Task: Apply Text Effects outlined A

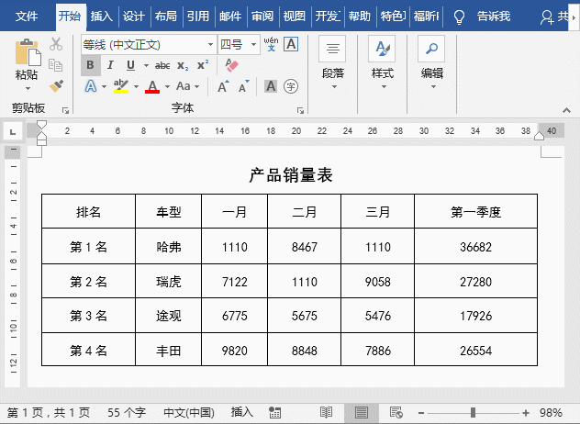Action: [x=91, y=86]
